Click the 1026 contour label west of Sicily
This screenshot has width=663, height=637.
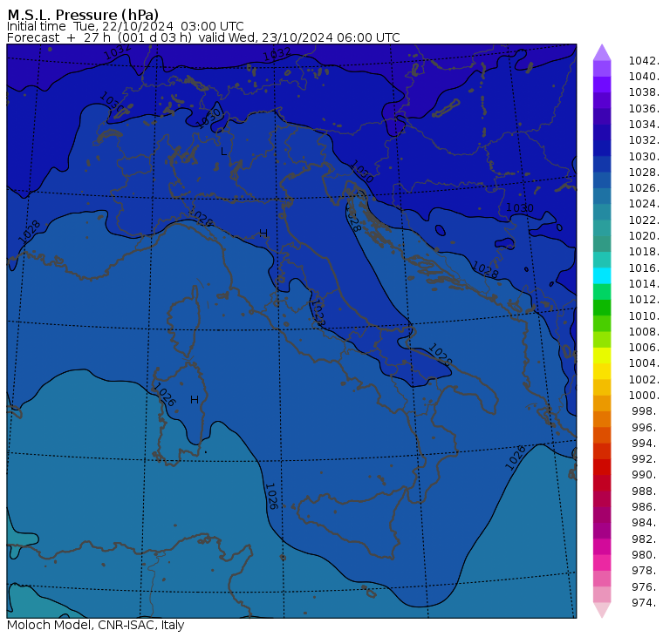pyautogui.click(x=271, y=496)
